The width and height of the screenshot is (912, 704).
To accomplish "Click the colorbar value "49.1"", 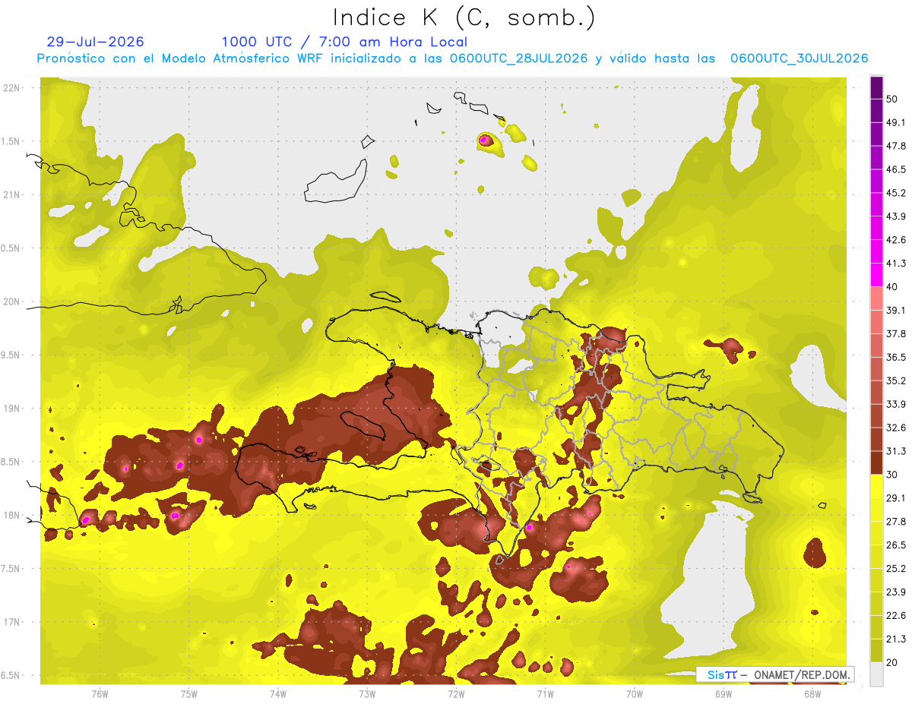I will [896, 122].
